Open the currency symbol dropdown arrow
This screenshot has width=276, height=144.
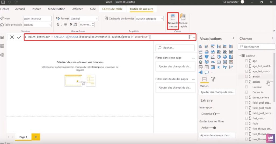[62, 25]
